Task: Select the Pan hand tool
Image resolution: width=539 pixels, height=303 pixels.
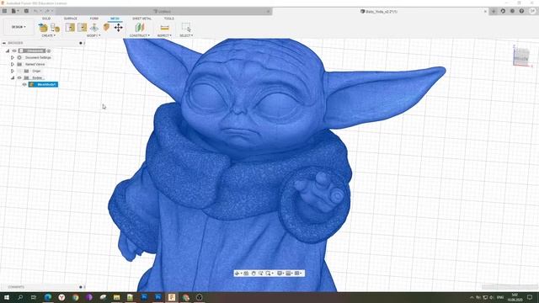Action: pos(253,274)
